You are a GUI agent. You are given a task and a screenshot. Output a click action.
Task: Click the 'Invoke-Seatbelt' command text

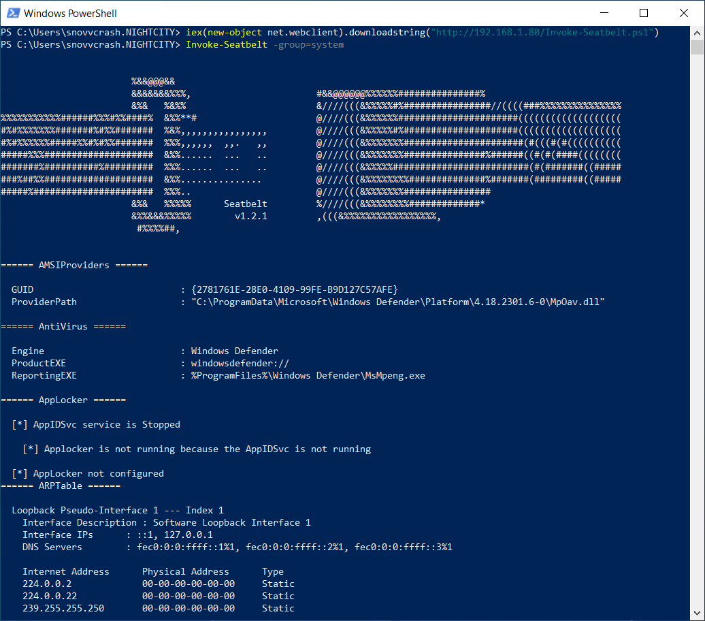pos(227,44)
